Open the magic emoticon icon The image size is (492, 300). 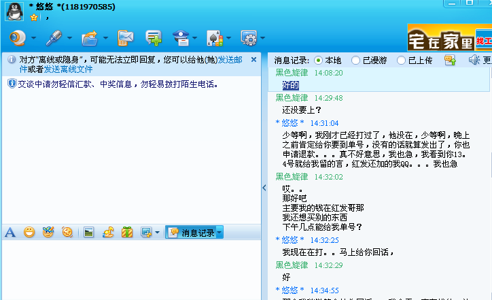[48, 233]
